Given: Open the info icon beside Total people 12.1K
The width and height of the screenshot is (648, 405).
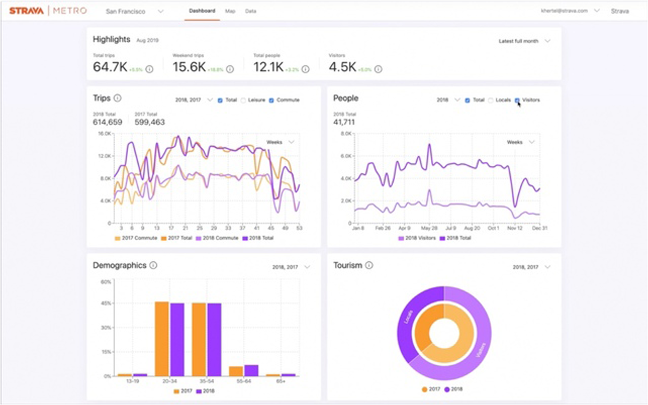Looking at the screenshot, I should pyautogui.click(x=306, y=69).
